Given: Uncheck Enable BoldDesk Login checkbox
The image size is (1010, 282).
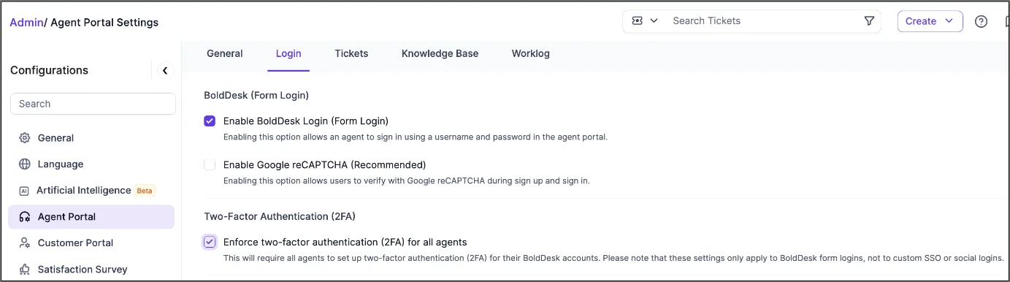Looking at the screenshot, I should click(210, 121).
